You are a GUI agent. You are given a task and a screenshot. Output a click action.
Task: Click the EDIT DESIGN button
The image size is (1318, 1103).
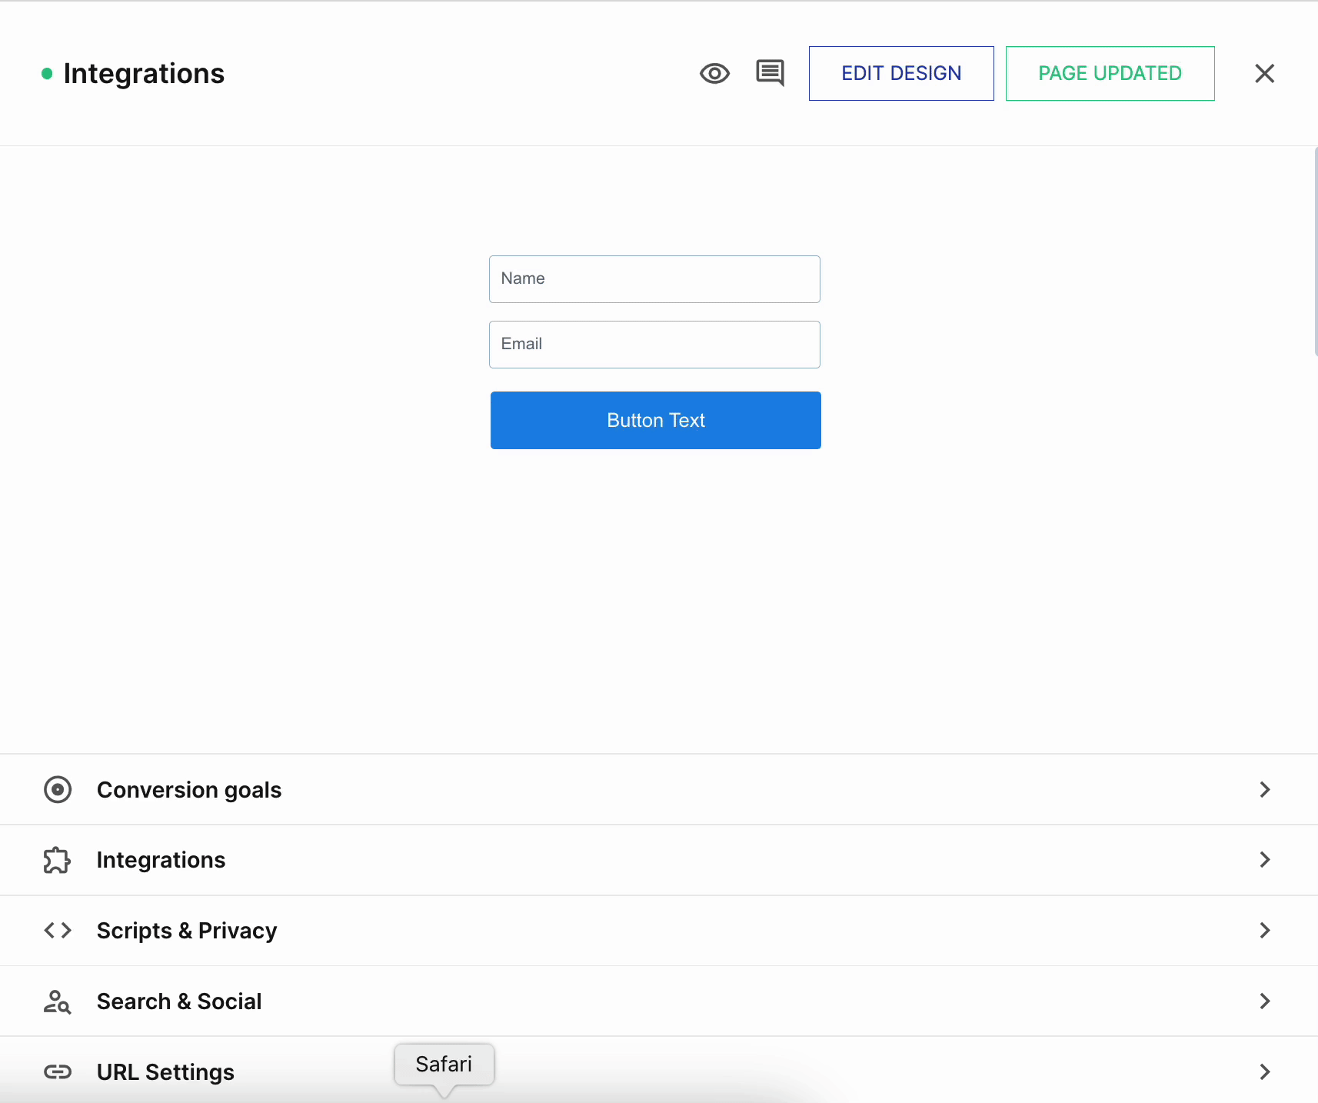pos(901,74)
